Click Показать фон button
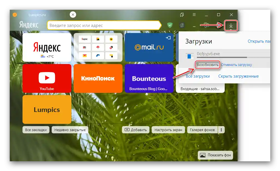This screenshot has width=280, height=171. click(215, 155)
